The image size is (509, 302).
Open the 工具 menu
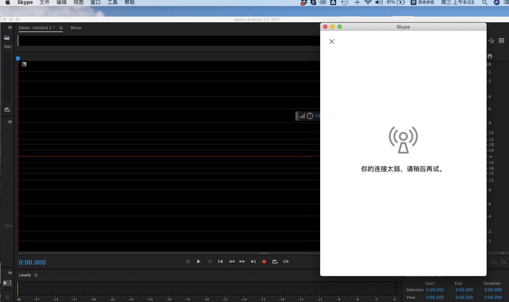(x=112, y=2)
